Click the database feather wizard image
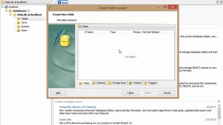Viewport: 223px width, 125px height. [62, 56]
